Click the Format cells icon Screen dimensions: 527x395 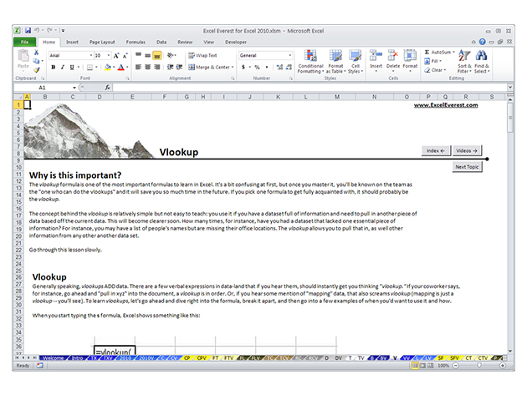410,56
